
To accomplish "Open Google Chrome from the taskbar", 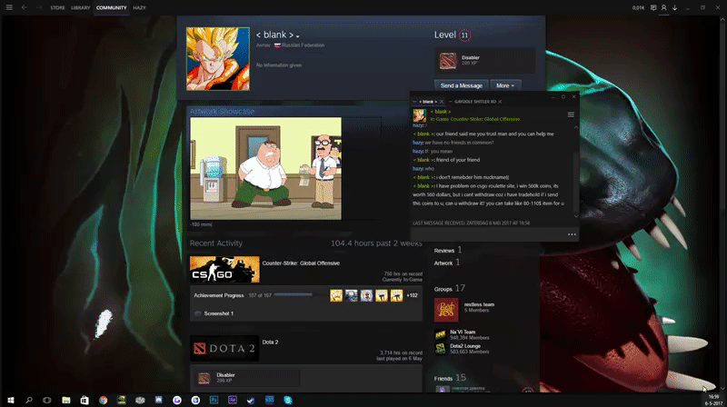I will pyautogui.click(x=103, y=400).
